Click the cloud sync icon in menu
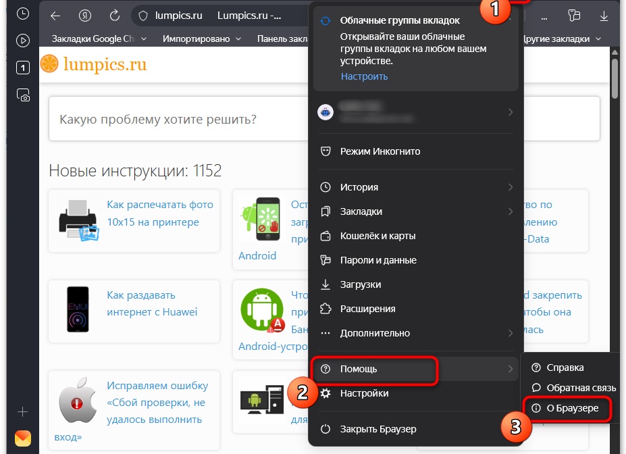Image resolution: width=626 pixels, height=454 pixels. pos(325,21)
